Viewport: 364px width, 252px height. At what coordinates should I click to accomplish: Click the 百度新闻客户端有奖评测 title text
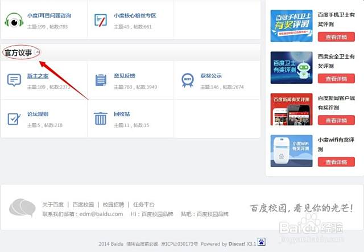coord(336,103)
